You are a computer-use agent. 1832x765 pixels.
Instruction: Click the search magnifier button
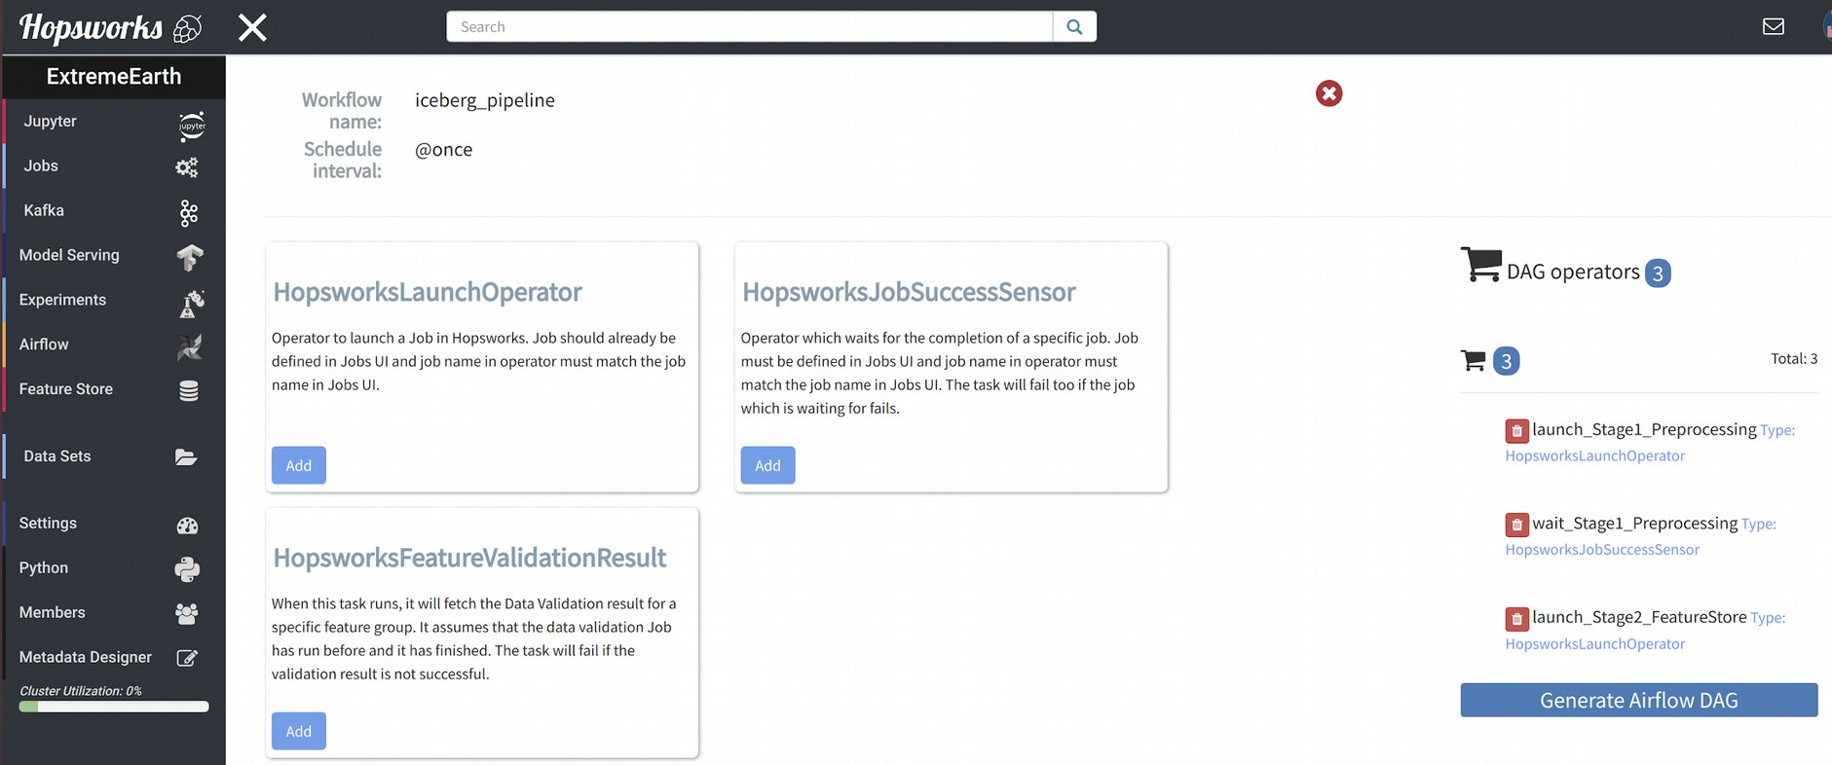click(1074, 26)
